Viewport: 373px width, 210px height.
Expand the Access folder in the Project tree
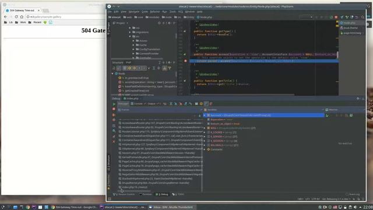point(133,41)
